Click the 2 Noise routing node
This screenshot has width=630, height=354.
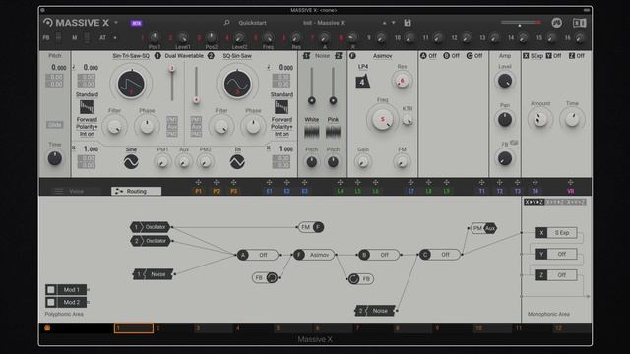375,311
